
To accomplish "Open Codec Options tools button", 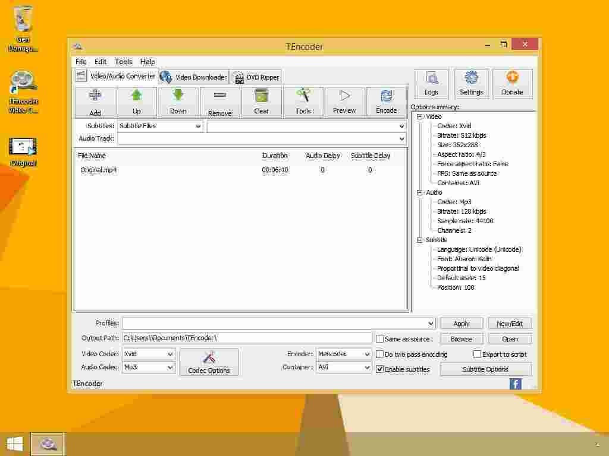I will 209,362.
